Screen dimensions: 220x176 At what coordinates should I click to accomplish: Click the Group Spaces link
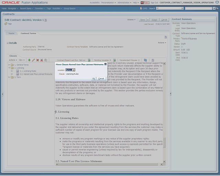(69, 8)
